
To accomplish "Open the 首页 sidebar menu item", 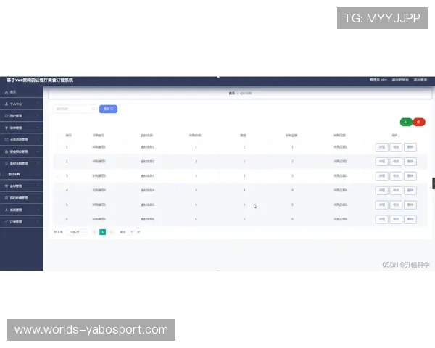I will pyautogui.click(x=14, y=92).
